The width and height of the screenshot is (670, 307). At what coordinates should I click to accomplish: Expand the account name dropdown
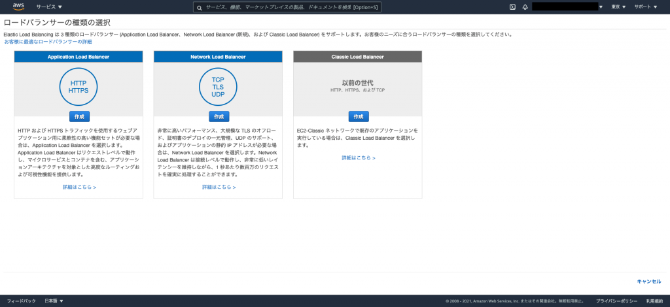pos(567,7)
